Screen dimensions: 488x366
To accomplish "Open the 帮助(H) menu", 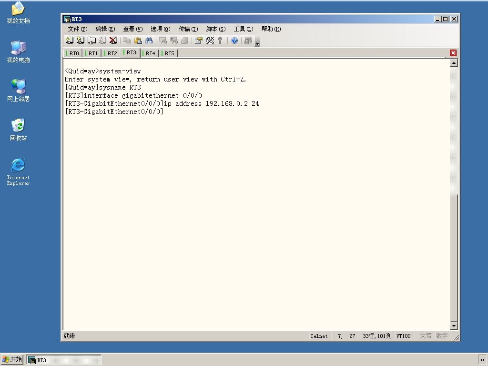I will coord(271,29).
